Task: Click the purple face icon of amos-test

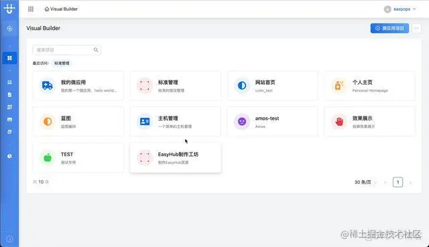Action: 242,121
